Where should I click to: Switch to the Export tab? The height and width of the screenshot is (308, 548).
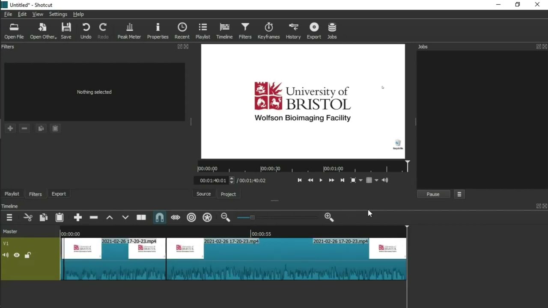(x=59, y=194)
